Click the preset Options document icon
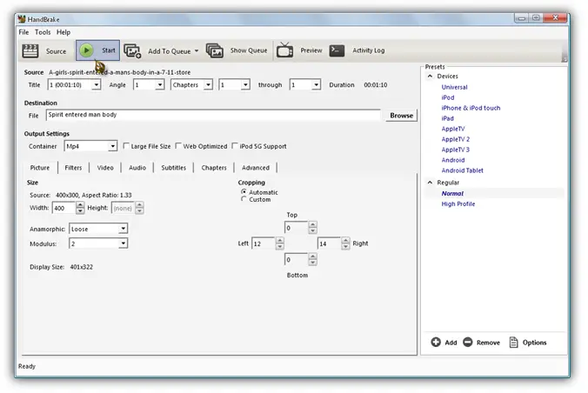The image size is (588, 393). (x=513, y=342)
